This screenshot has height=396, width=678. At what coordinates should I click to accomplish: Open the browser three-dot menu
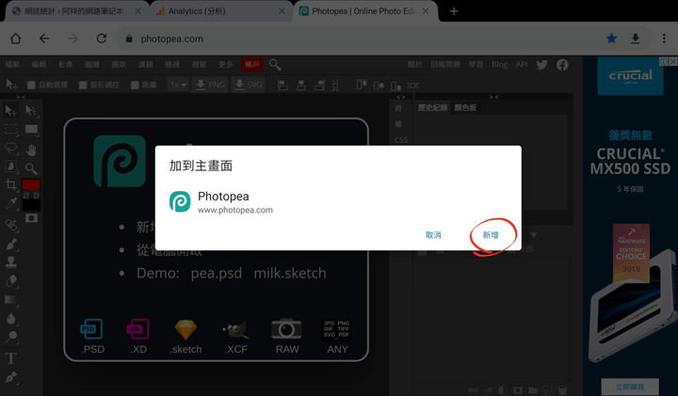click(x=664, y=39)
